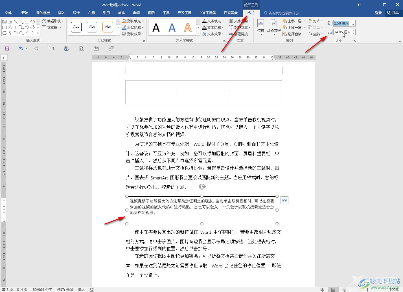Open Shape Outline (形状轮廓) dropdown

tap(133, 27)
